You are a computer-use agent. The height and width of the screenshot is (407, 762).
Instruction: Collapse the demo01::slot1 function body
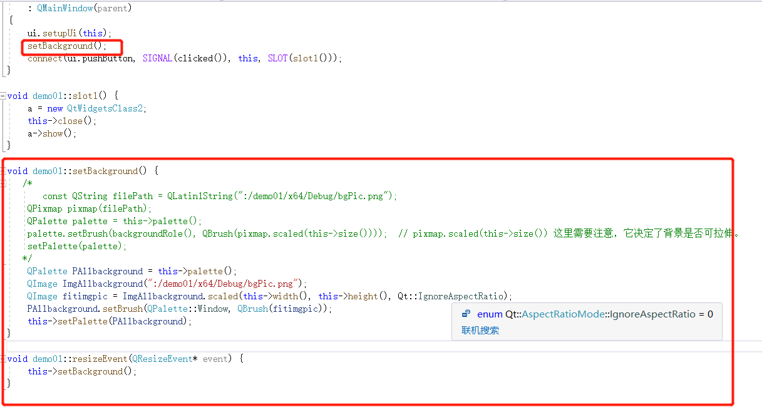[4, 95]
